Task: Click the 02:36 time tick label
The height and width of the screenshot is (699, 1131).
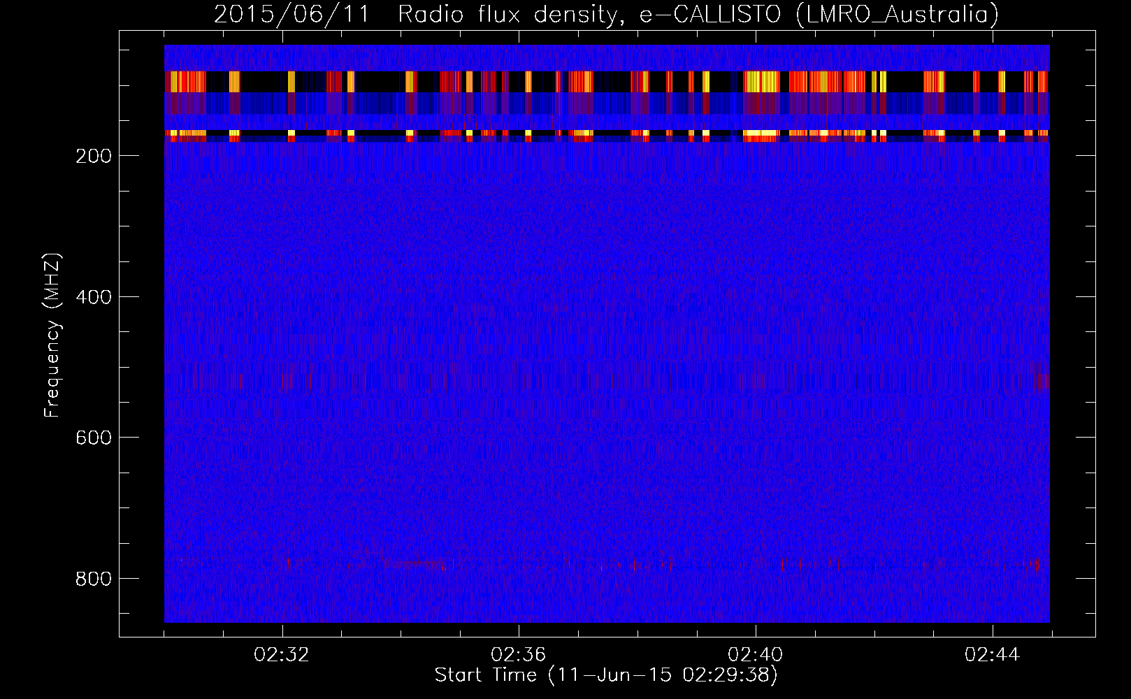Action: (518, 655)
